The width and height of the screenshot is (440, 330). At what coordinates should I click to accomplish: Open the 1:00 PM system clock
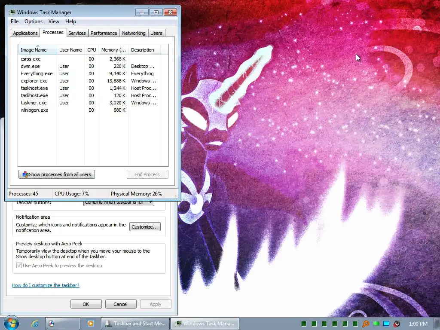(x=419, y=324)
